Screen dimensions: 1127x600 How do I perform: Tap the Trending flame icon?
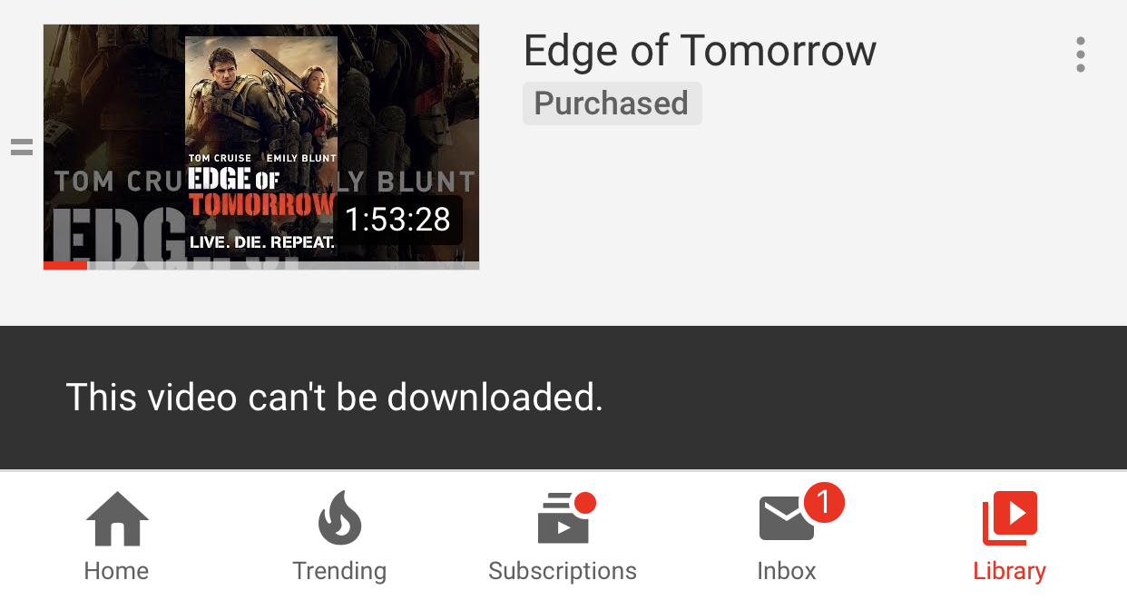point(339,517)
